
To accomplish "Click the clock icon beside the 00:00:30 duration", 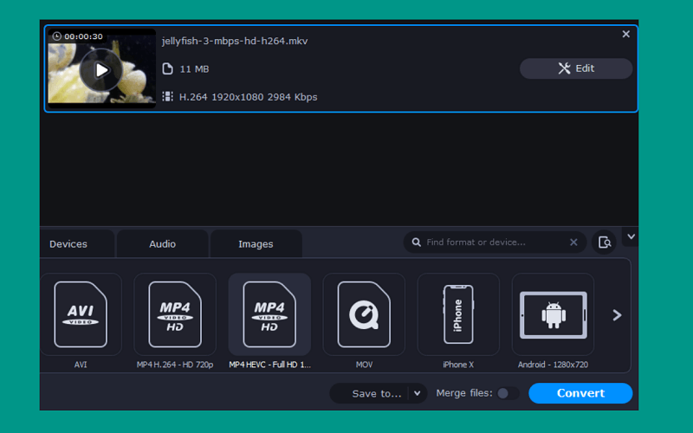I will tap(57, 36).
